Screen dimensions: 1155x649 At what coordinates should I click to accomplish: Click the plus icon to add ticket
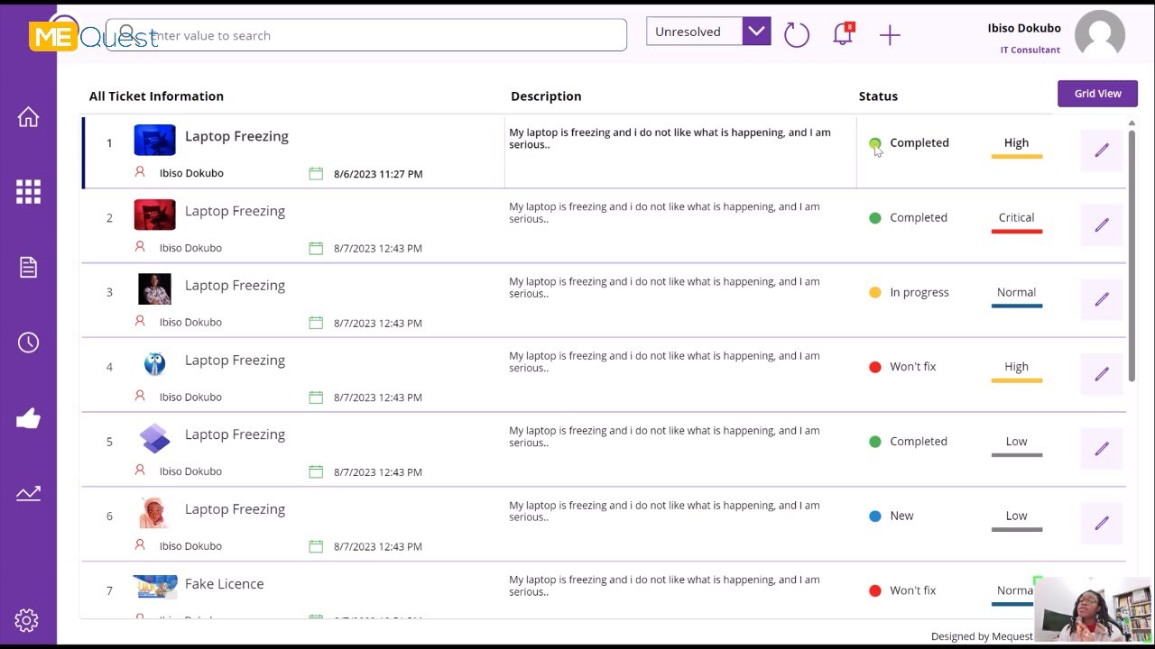(890, 35)
